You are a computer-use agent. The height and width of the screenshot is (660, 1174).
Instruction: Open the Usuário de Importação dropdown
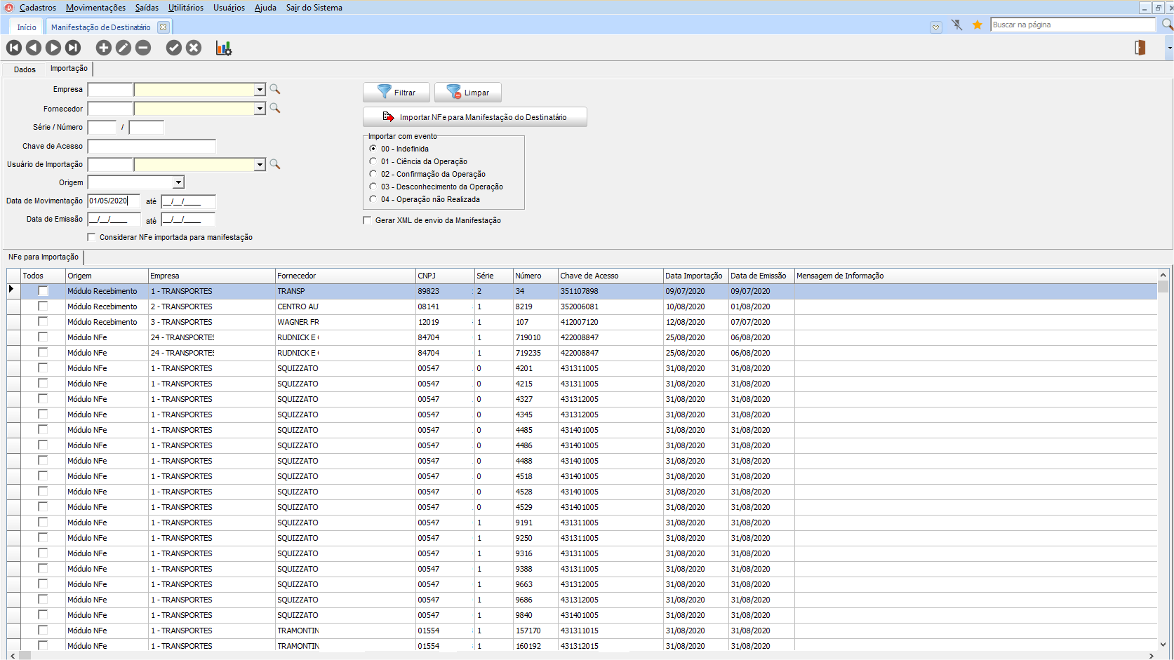click(x=260, y=164)
